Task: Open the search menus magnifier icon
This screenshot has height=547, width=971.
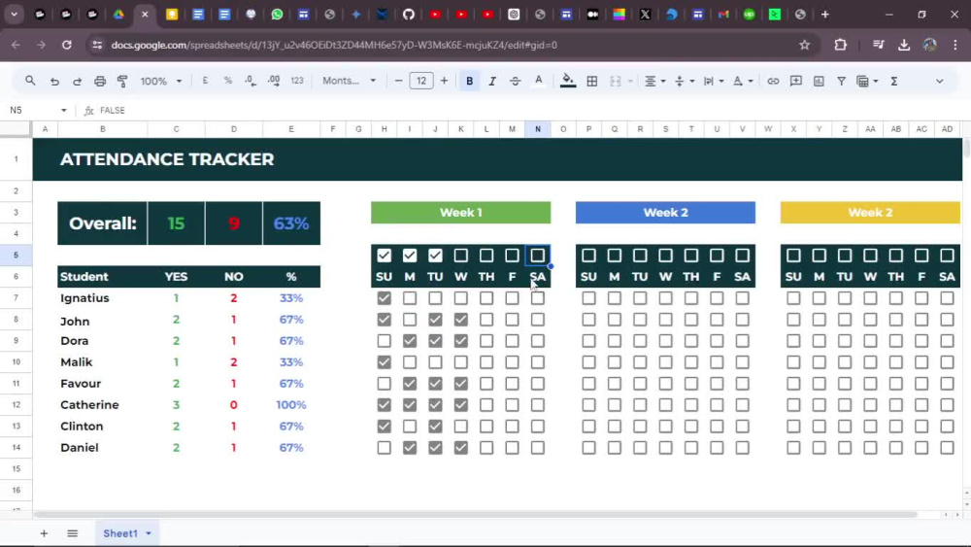Action: [30, 81]
